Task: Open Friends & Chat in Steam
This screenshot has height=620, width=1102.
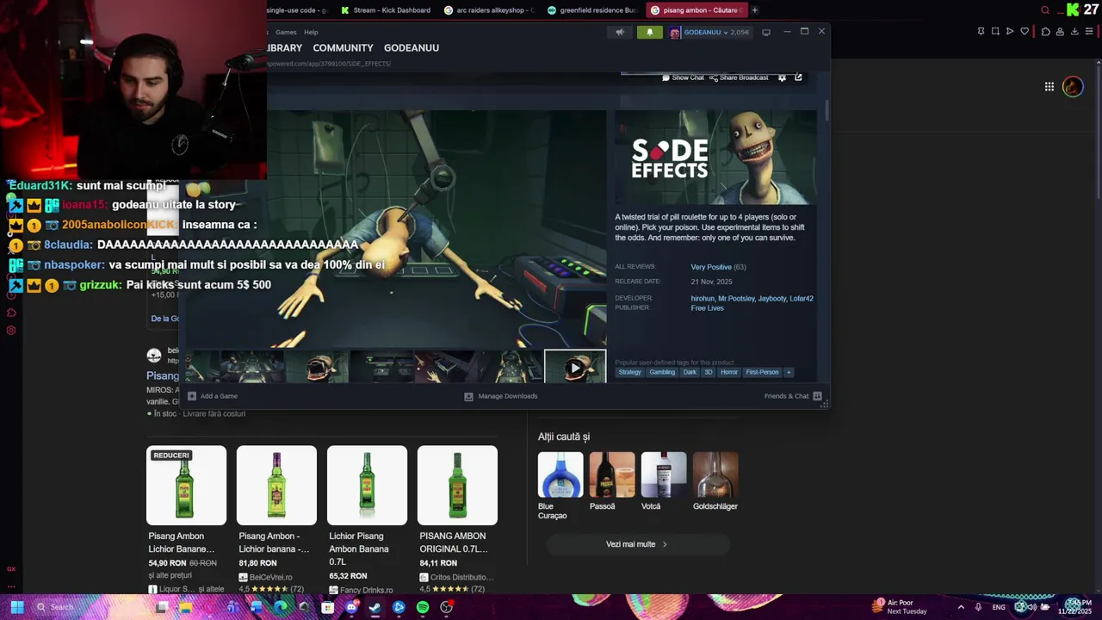Action: (793, 396)
